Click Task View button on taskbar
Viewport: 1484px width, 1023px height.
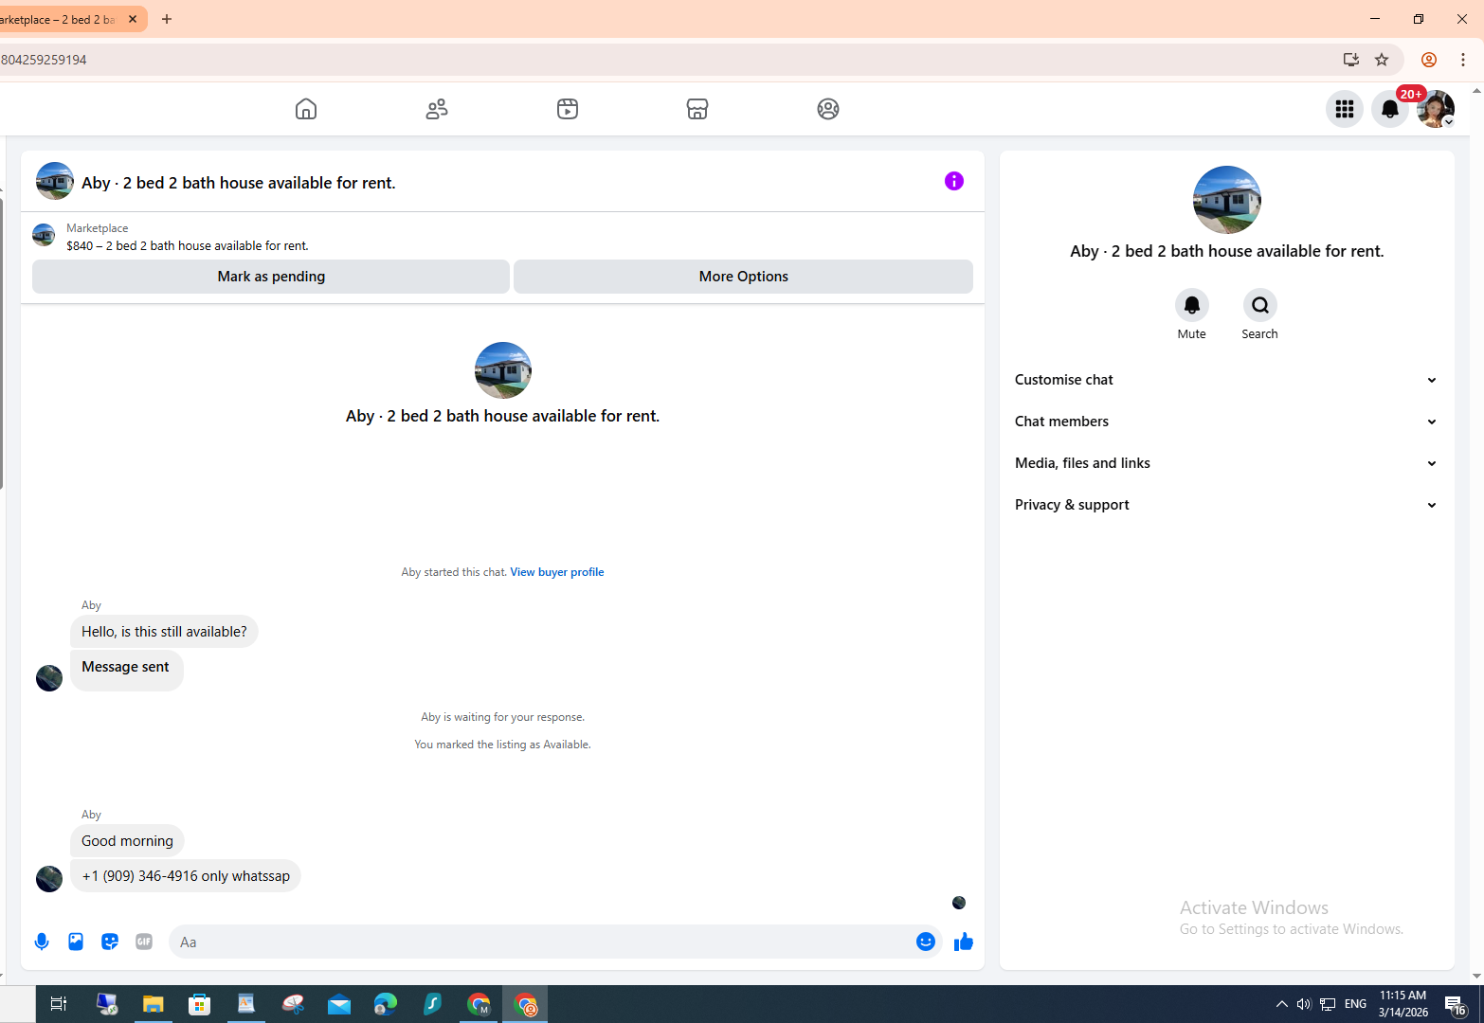58,1004
